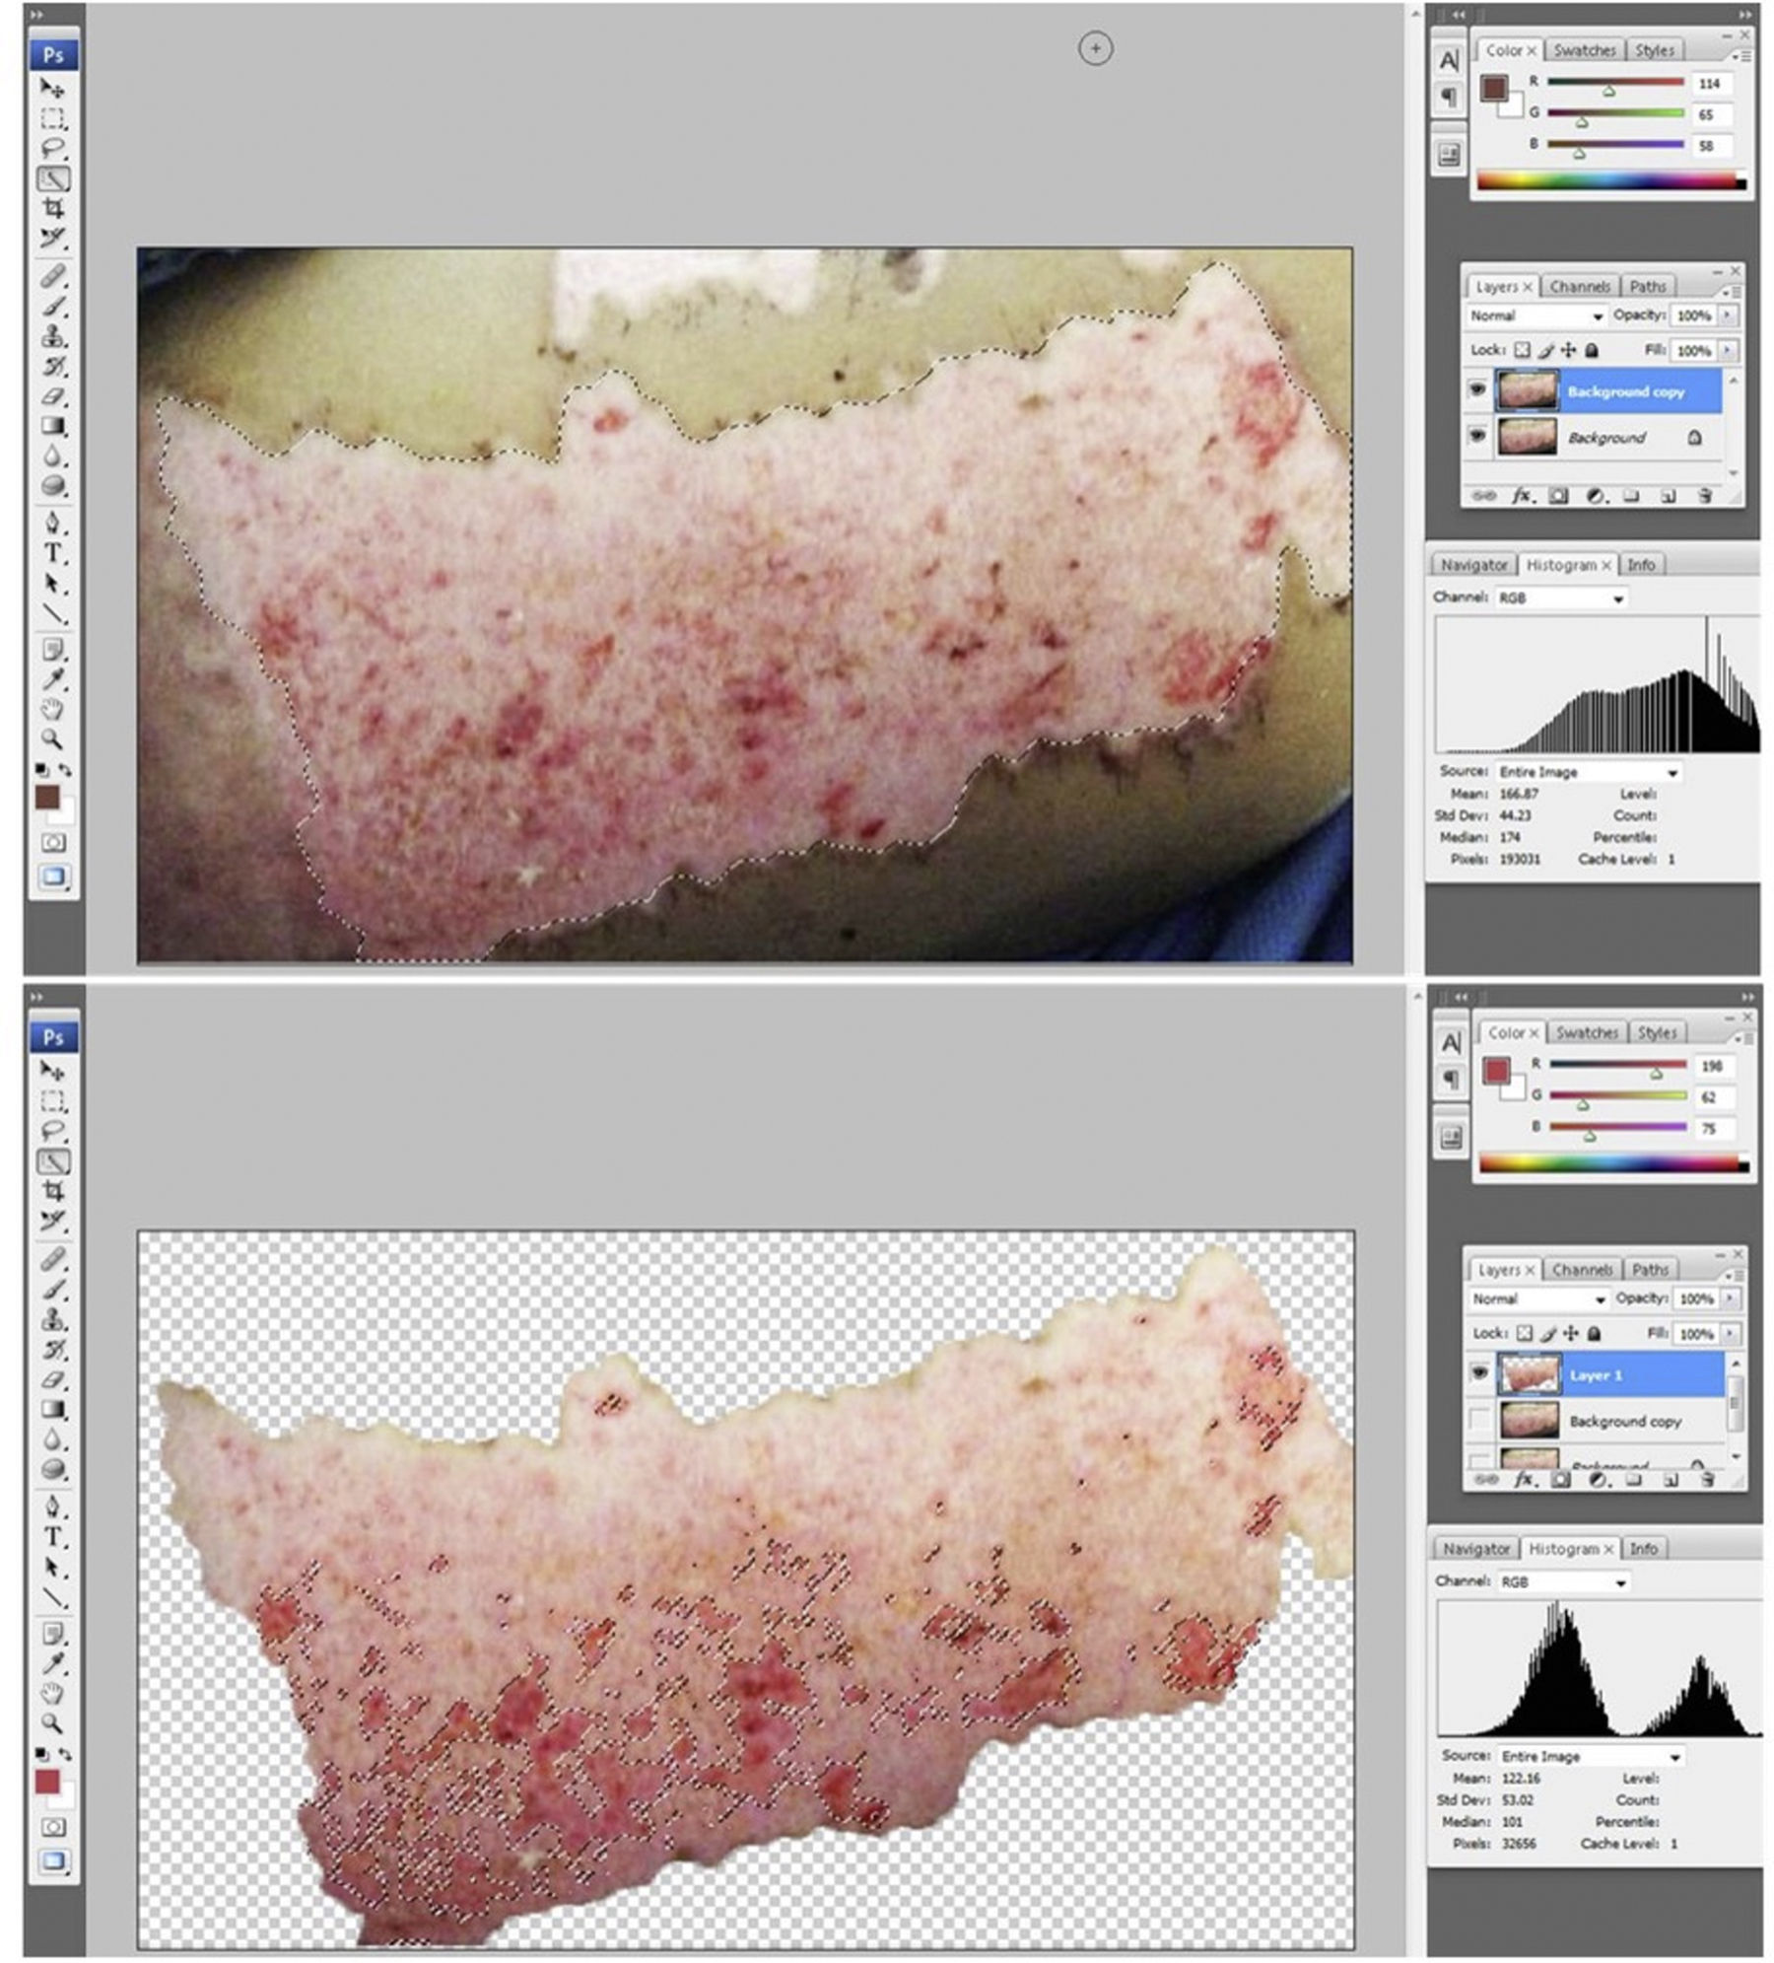Select the Zoom tool in upper window toolbar

[x=53, y=738]
